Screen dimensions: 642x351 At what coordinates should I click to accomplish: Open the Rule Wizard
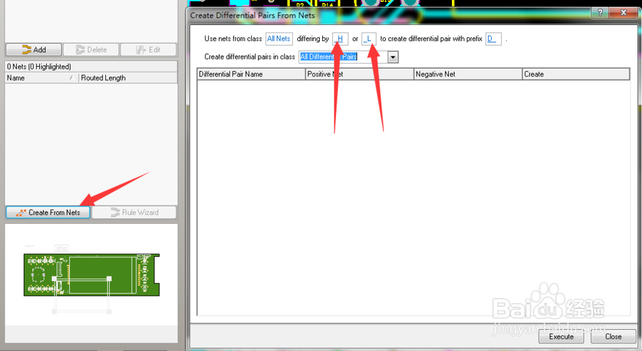134,212
